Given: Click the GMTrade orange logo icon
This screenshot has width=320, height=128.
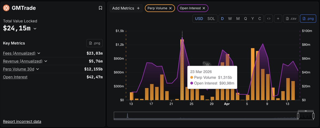Looking at the screenshot, I should (x=6, y=8).
